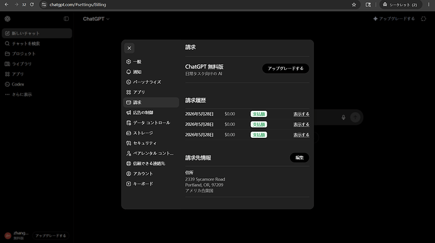Screen dimensions: 435x243
Task: View the second invoice via 表示する
Action: (301, 125)
